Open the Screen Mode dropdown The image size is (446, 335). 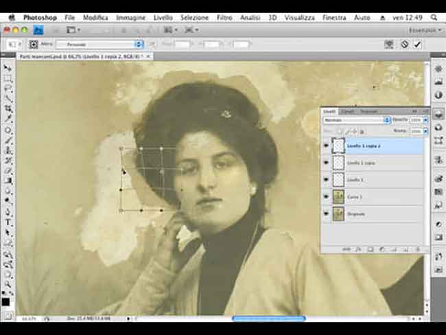pyautogui.click(x=191, y=30)
